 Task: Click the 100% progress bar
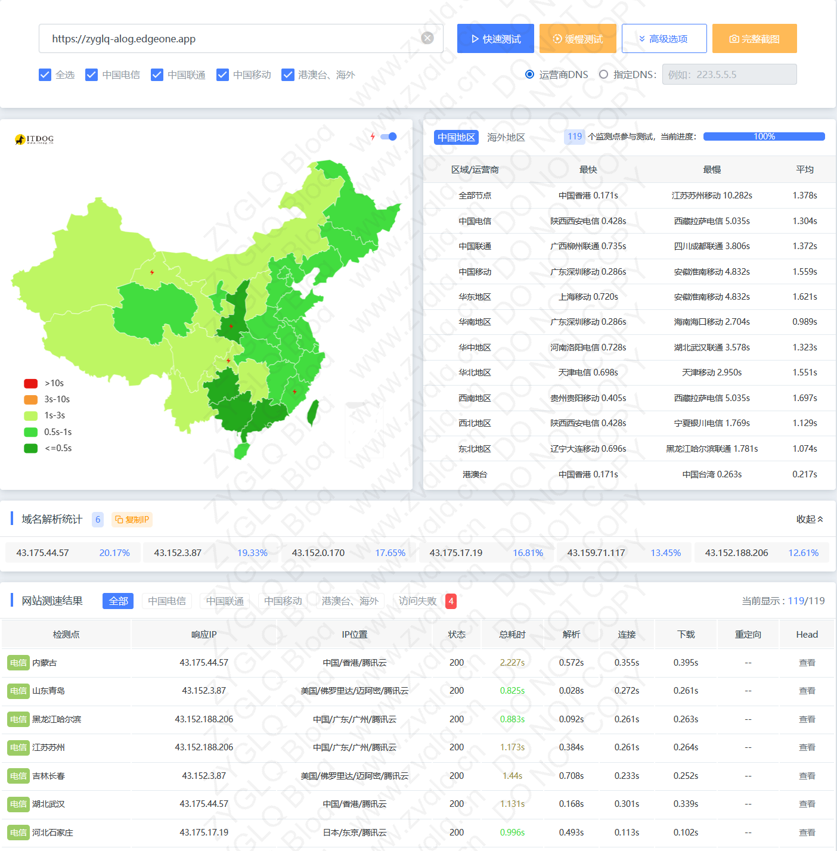click(x=764, y=136)
